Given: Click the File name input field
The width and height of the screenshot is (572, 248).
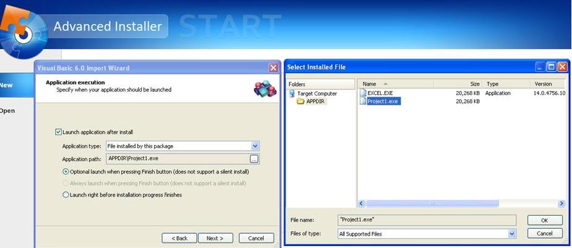Looking at the screenshot, I should [x=427, y=220].
